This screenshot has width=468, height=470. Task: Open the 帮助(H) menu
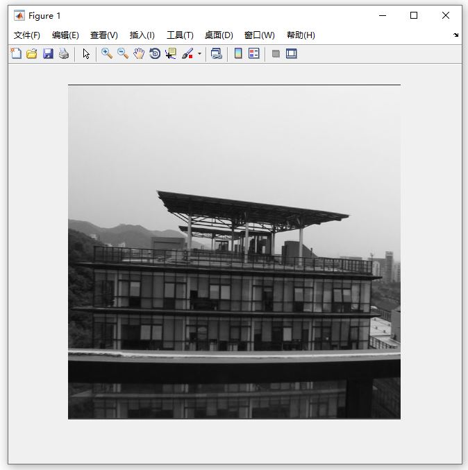coord(301,35)
